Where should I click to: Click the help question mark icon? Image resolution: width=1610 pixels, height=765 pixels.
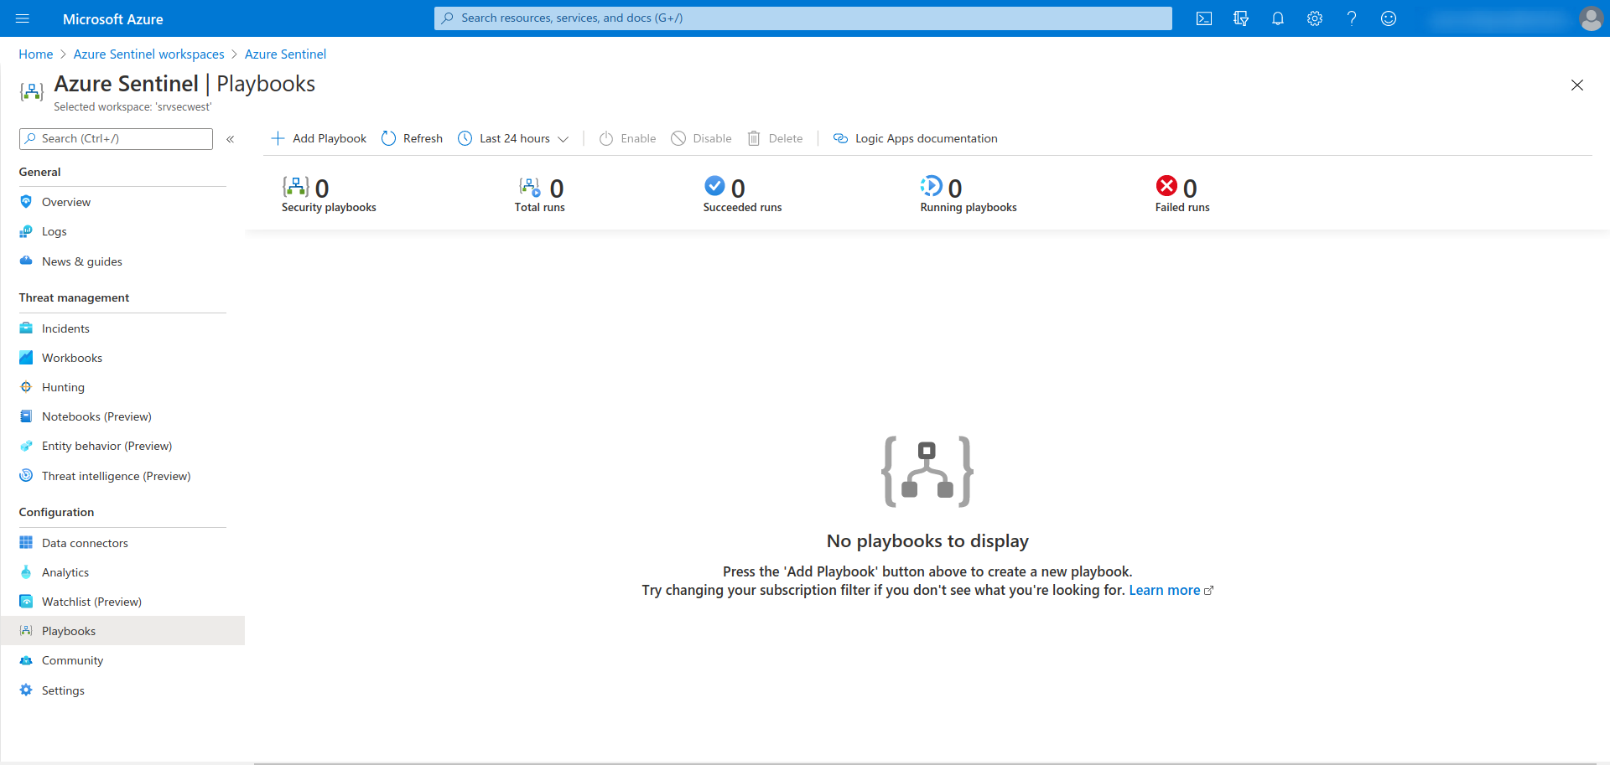click(1351, 18)
